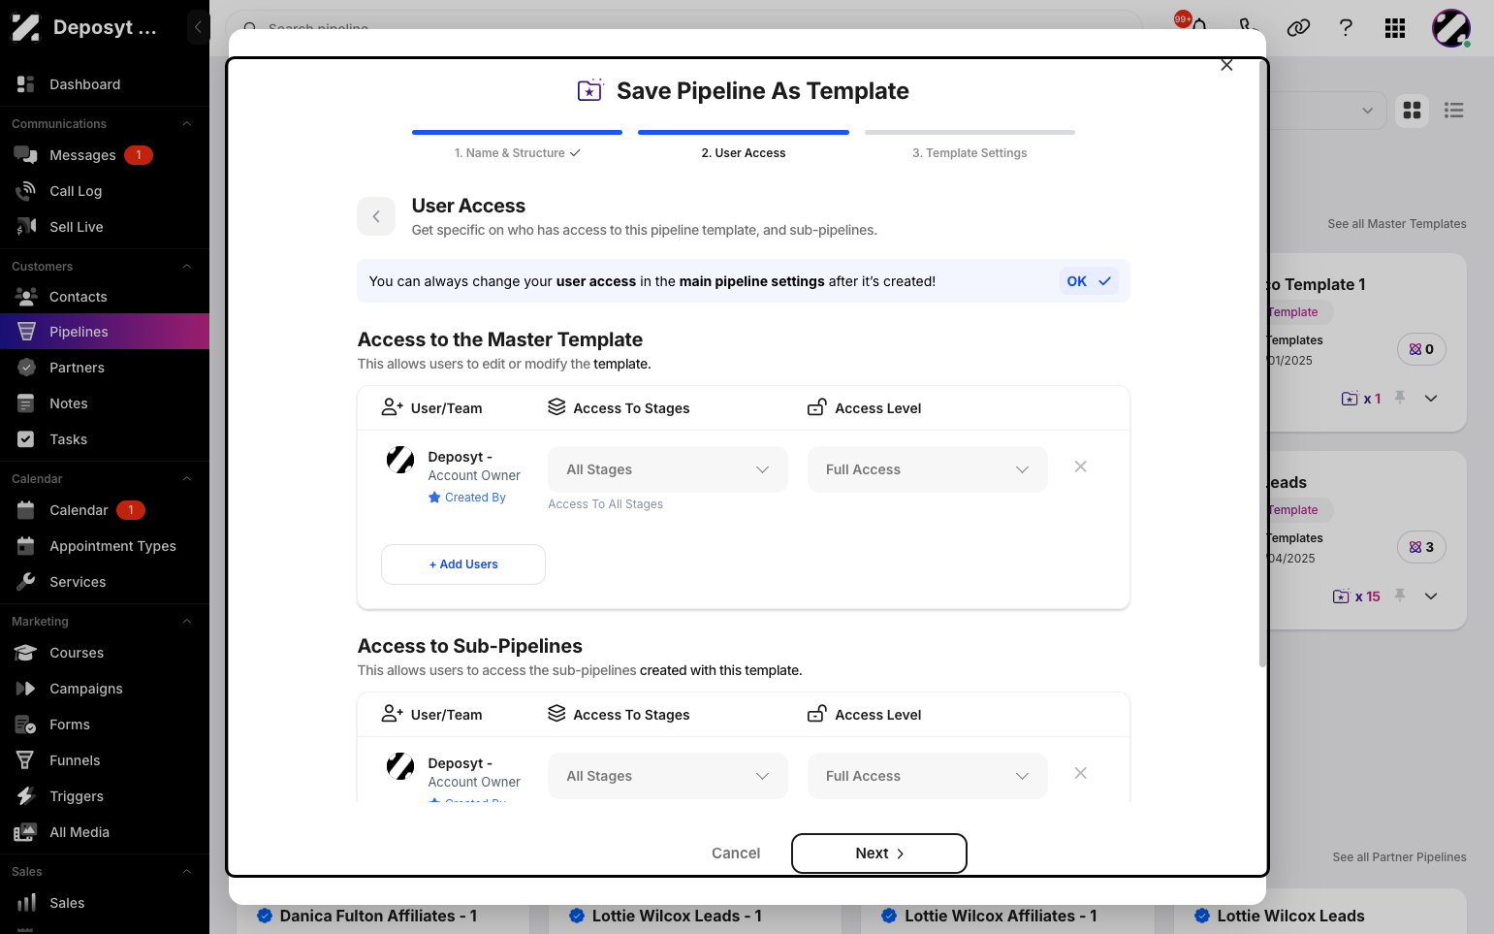The width and height of the screenshot is (1494, 934).
Task: Click the Next button
Action: (879, 853)
